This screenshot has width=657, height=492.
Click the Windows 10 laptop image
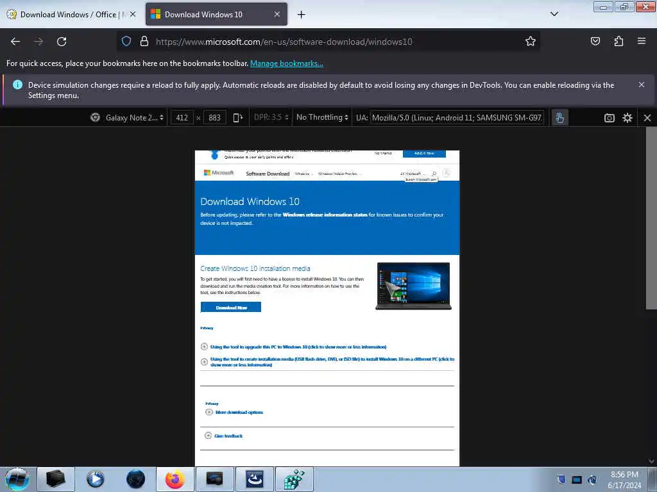click(x=414, y=286)
